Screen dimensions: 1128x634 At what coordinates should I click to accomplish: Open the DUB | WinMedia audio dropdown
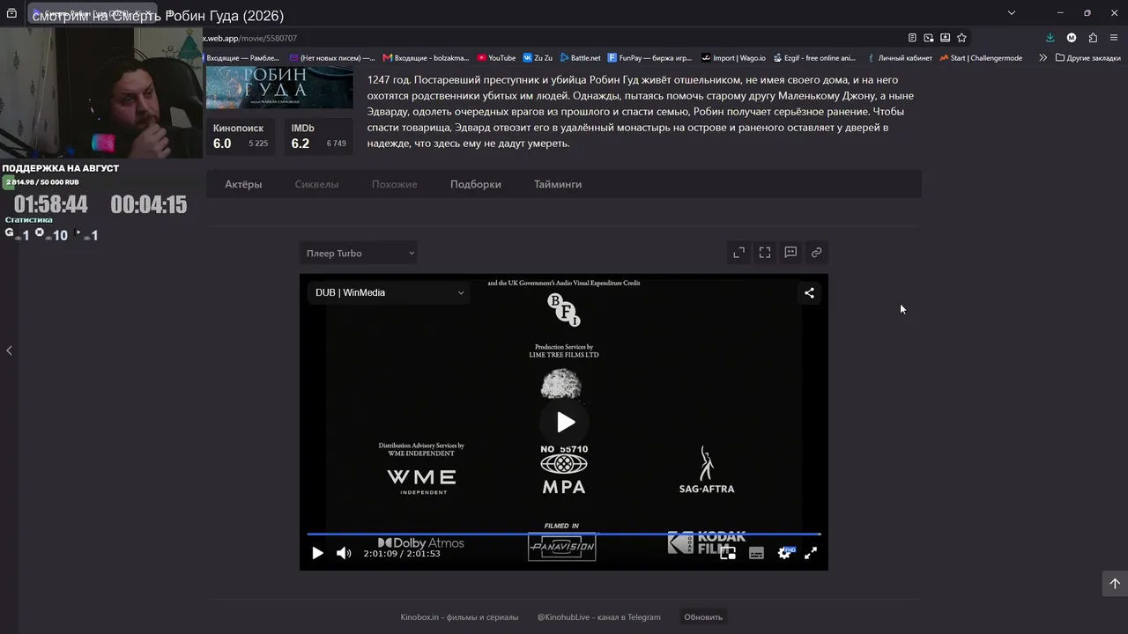[x=389, y=292]
